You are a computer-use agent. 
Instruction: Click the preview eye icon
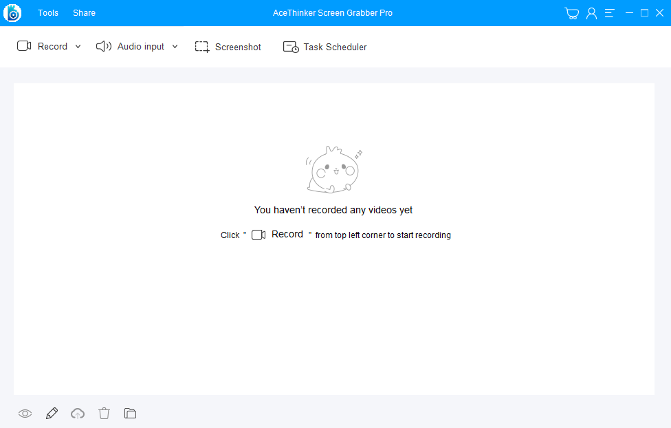coord(25,414)
